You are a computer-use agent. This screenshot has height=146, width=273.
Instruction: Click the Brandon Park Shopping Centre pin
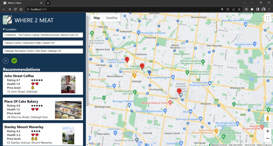click(x=210, y=83)
